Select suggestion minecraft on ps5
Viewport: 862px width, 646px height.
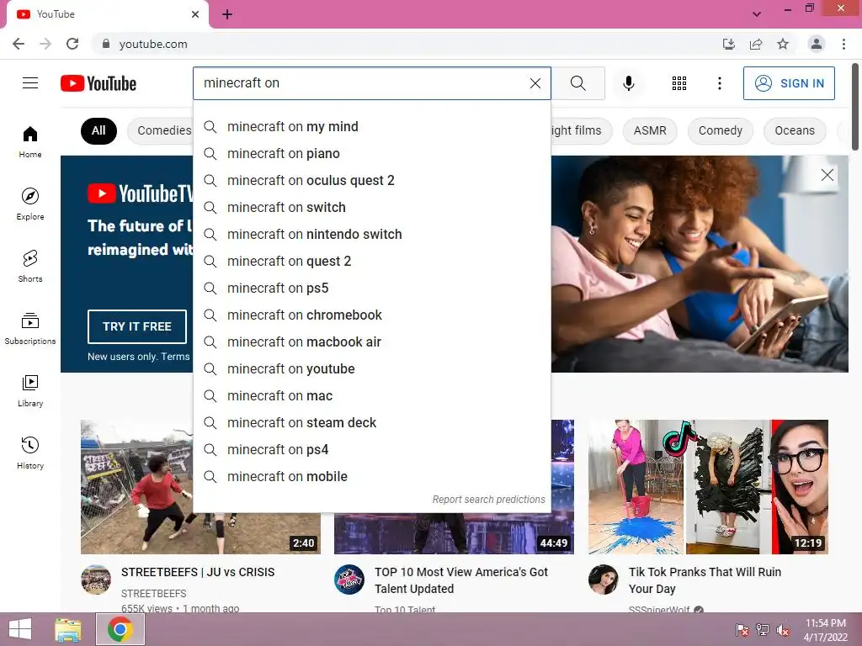point(371,288)
